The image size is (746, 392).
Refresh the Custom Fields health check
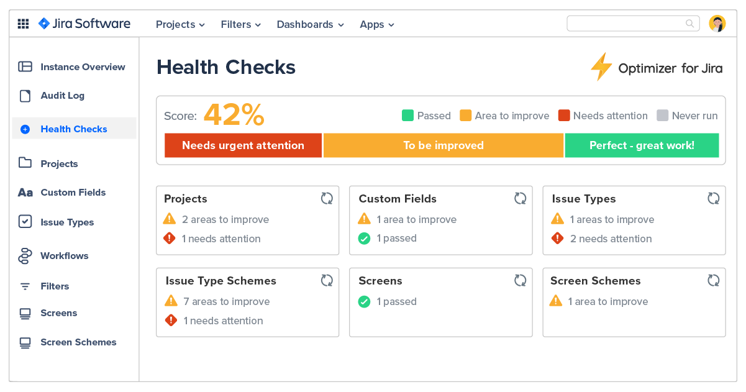(521, 198)
